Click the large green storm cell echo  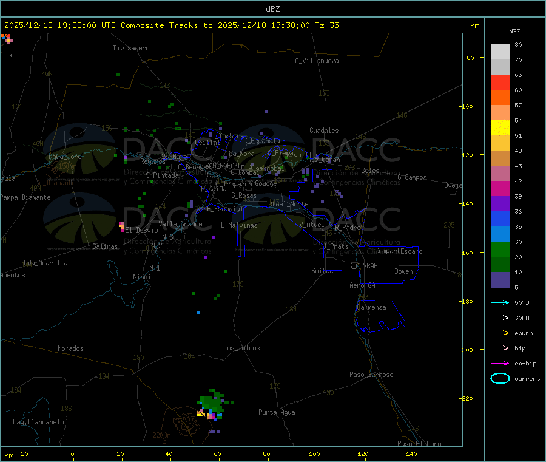point(211,403)
